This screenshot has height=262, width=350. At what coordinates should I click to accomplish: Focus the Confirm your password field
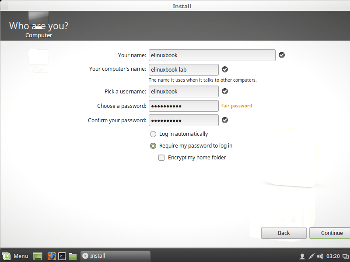pyautogui.click(x=184, y=121)
